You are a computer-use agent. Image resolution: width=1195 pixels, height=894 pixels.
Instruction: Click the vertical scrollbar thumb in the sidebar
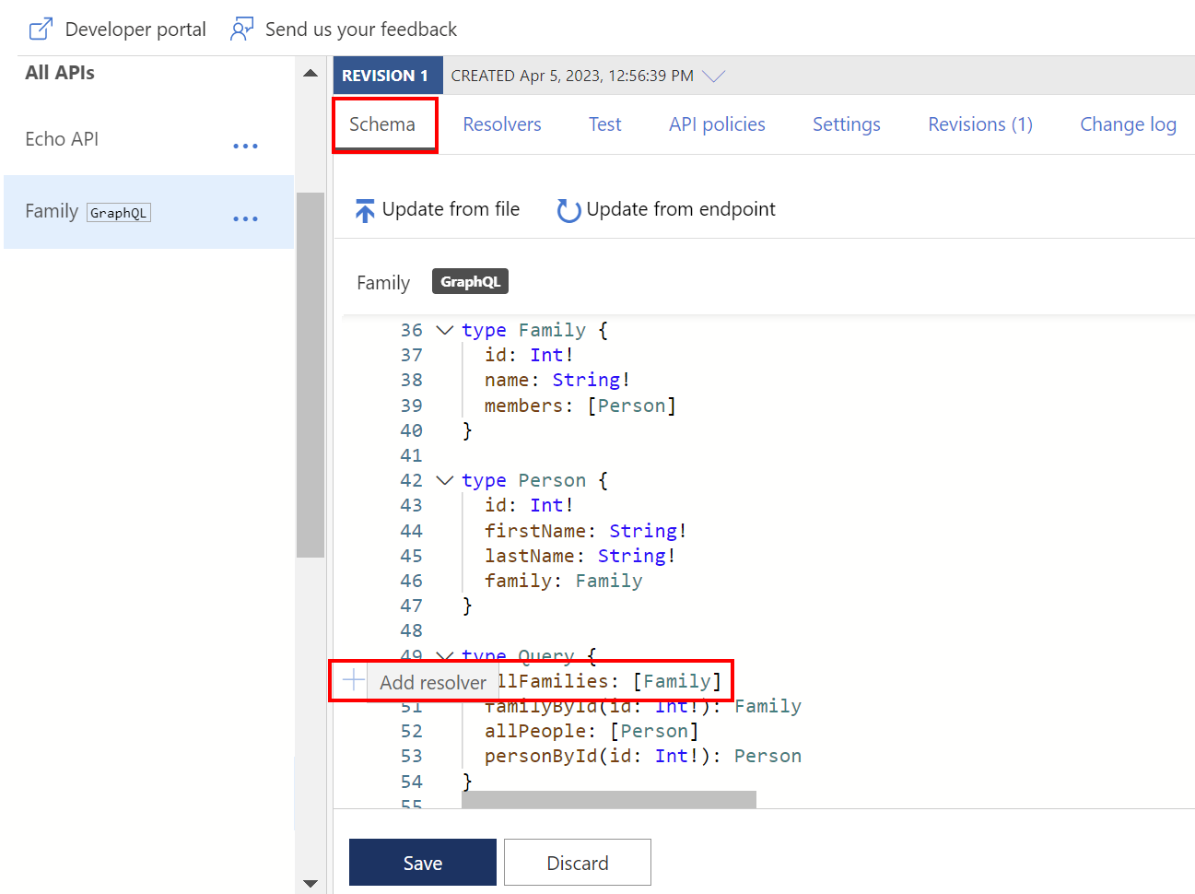(x=311, y=369)
